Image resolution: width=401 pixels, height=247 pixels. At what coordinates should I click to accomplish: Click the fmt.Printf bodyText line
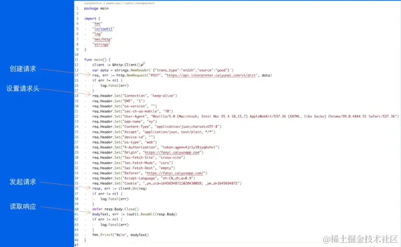pos(120,235)
